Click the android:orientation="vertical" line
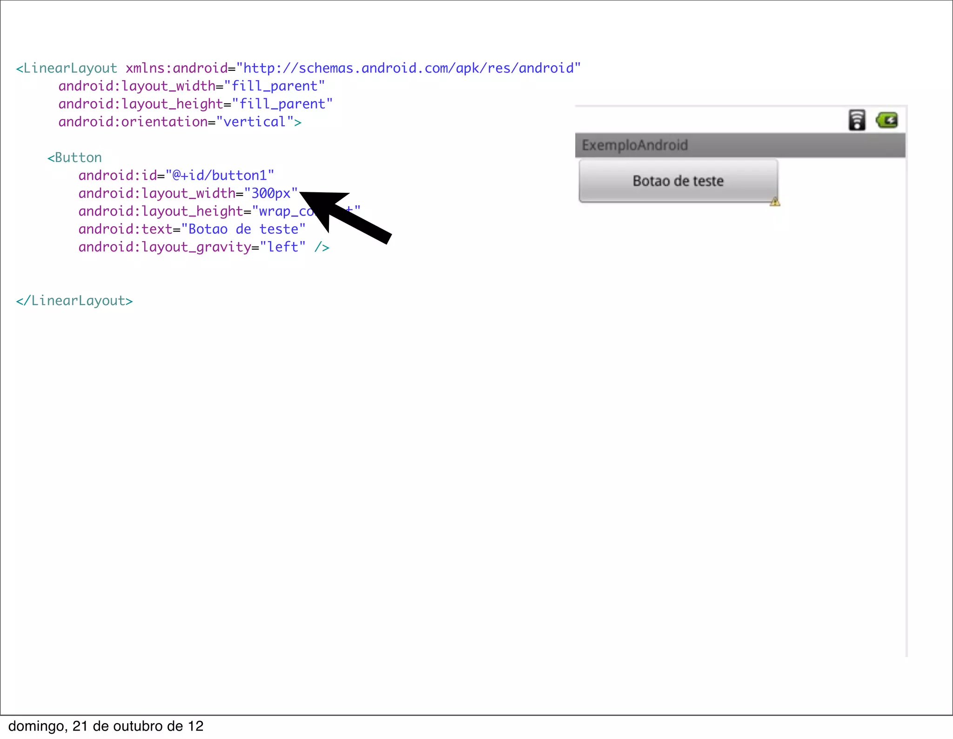This screenshot has width=953, height=739. 180,122
